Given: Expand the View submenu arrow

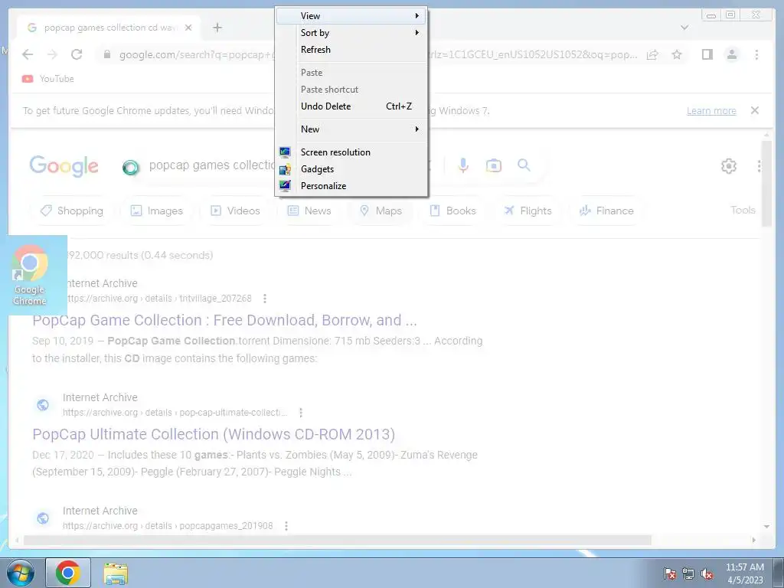Looking at the screenshot, I should pyautogui.click(x=416, y=16).
